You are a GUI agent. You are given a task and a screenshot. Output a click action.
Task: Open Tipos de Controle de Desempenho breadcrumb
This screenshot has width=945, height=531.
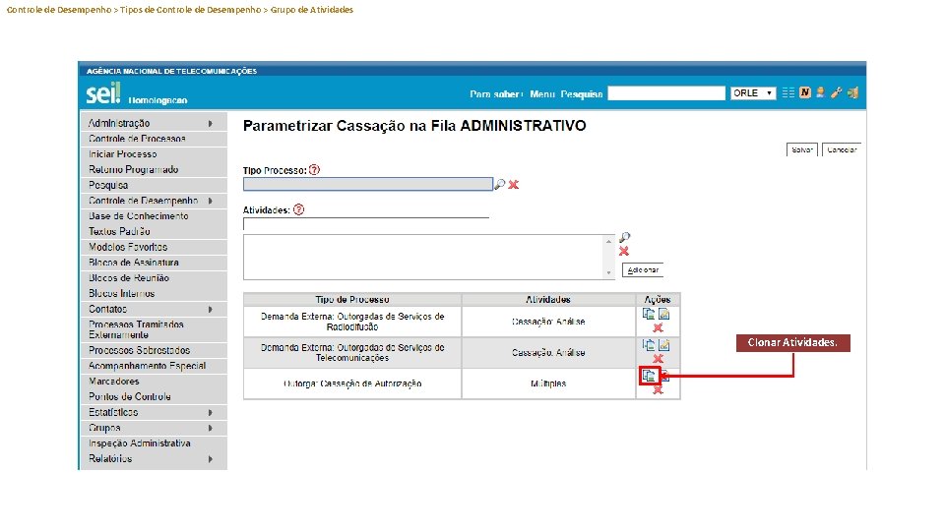pyautogui.click(x=190, y=10)
